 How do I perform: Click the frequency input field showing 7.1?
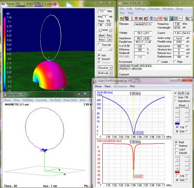click(102, 12)
